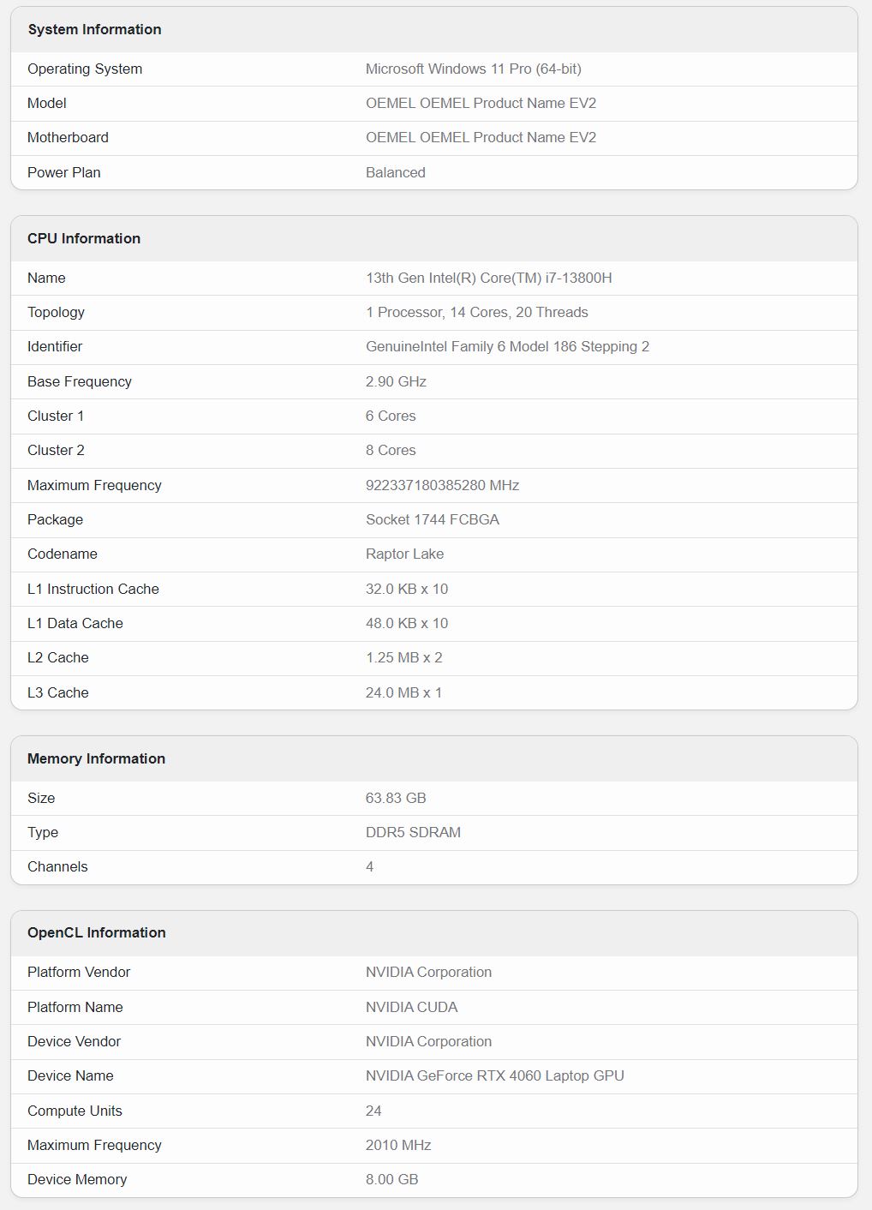Select the 63.83 GB memory size value
872x1210 pixels.
[x=396, y=798]
